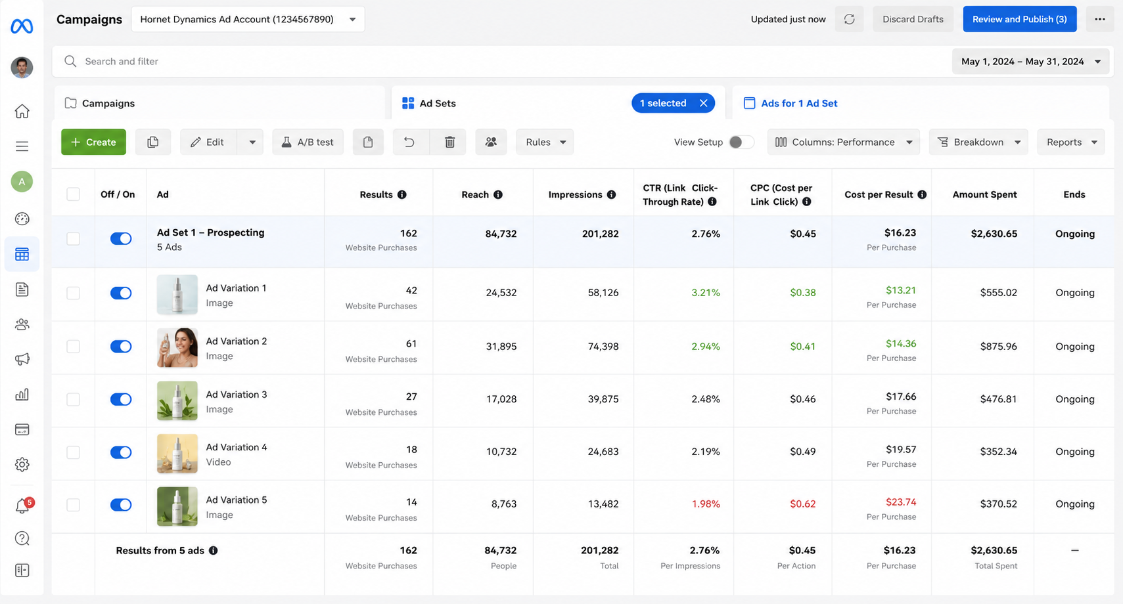The image size is (1123, 604).
Task: Open the date range May 2024 picker
Action: pos(1030,61)
